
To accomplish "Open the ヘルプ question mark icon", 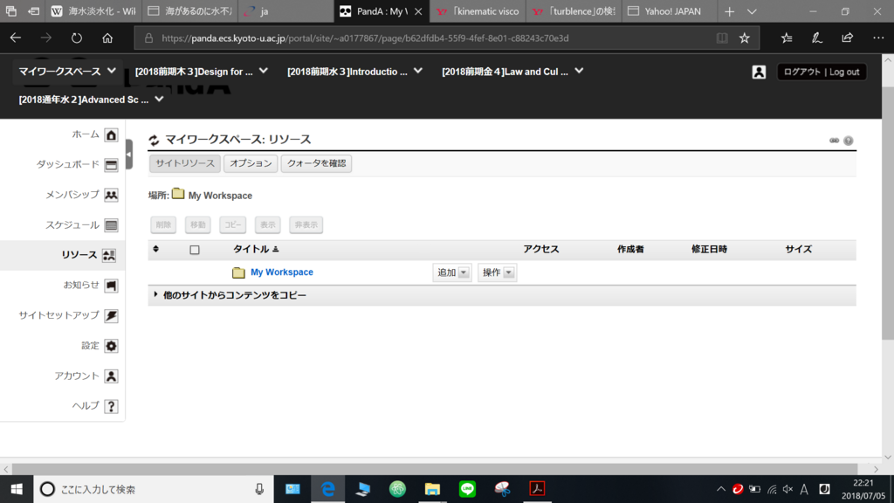I will click(112, 405).
